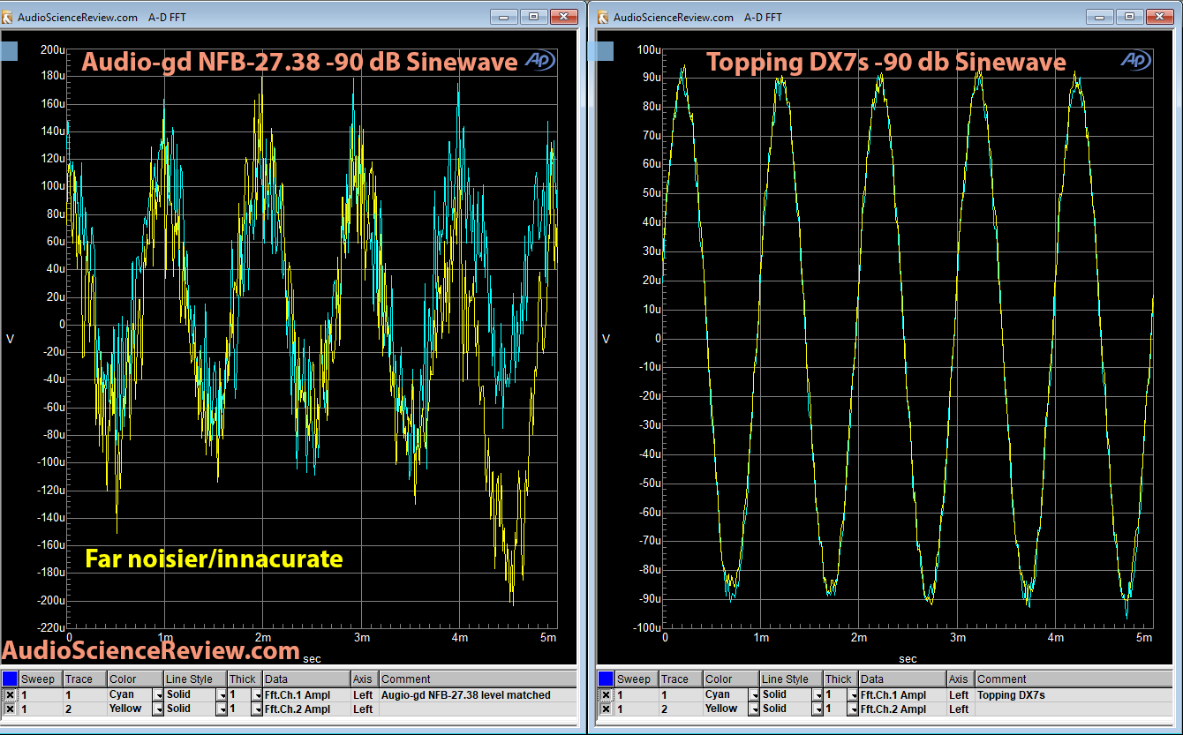
Task: Click the Data column header in the Topping DX7s legend
Action: point(903,679)
